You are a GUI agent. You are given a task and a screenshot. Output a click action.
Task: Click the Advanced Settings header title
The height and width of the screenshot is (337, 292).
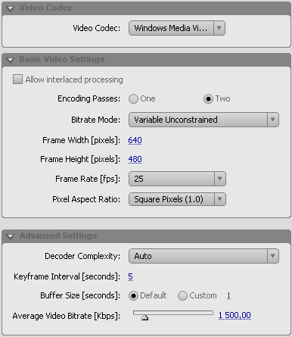click(58, 236)
